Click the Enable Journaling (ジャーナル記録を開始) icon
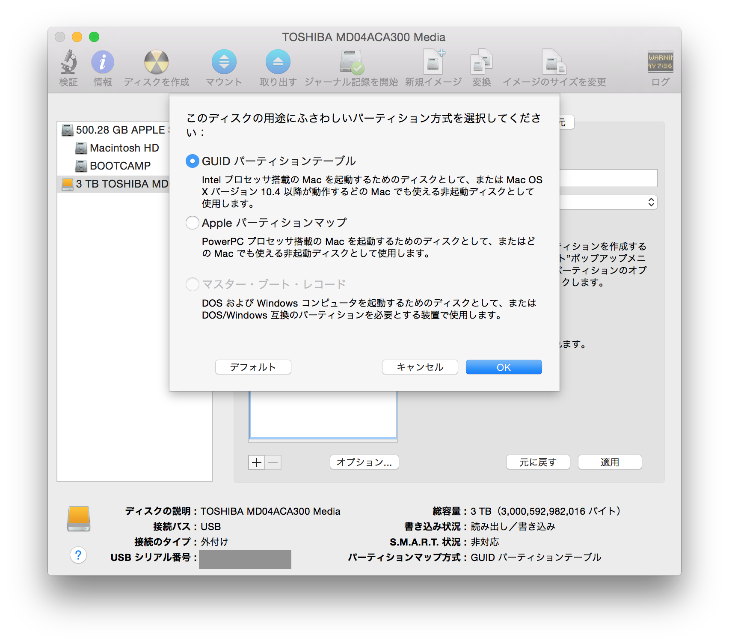The width and height of the screenshot is (729, 644). click(352, 62)
